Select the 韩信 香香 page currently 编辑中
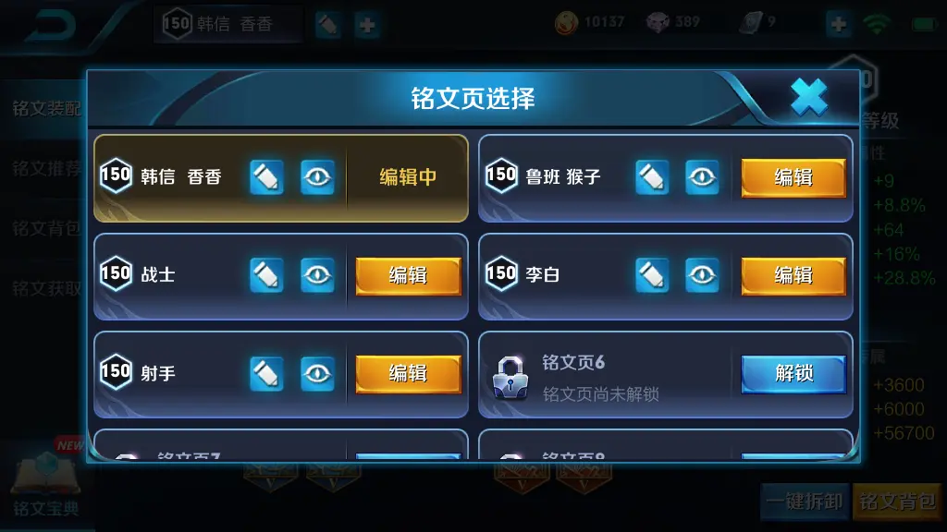The height and width of the screenshot is (532, 947). [281, 178]
